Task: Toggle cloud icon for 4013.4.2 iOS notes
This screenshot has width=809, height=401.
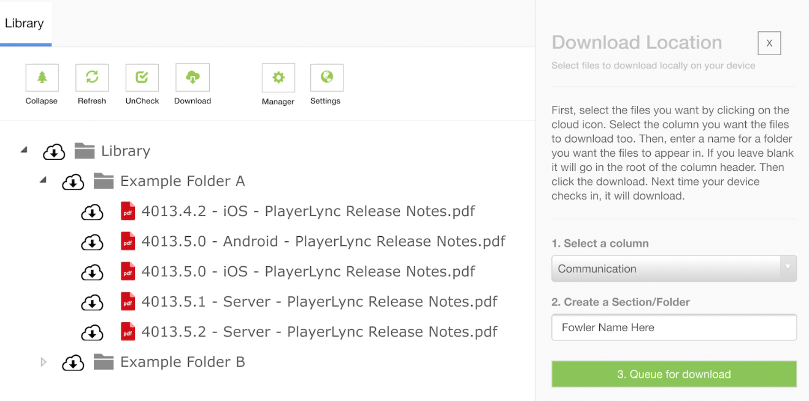Action: click(92, 211)
